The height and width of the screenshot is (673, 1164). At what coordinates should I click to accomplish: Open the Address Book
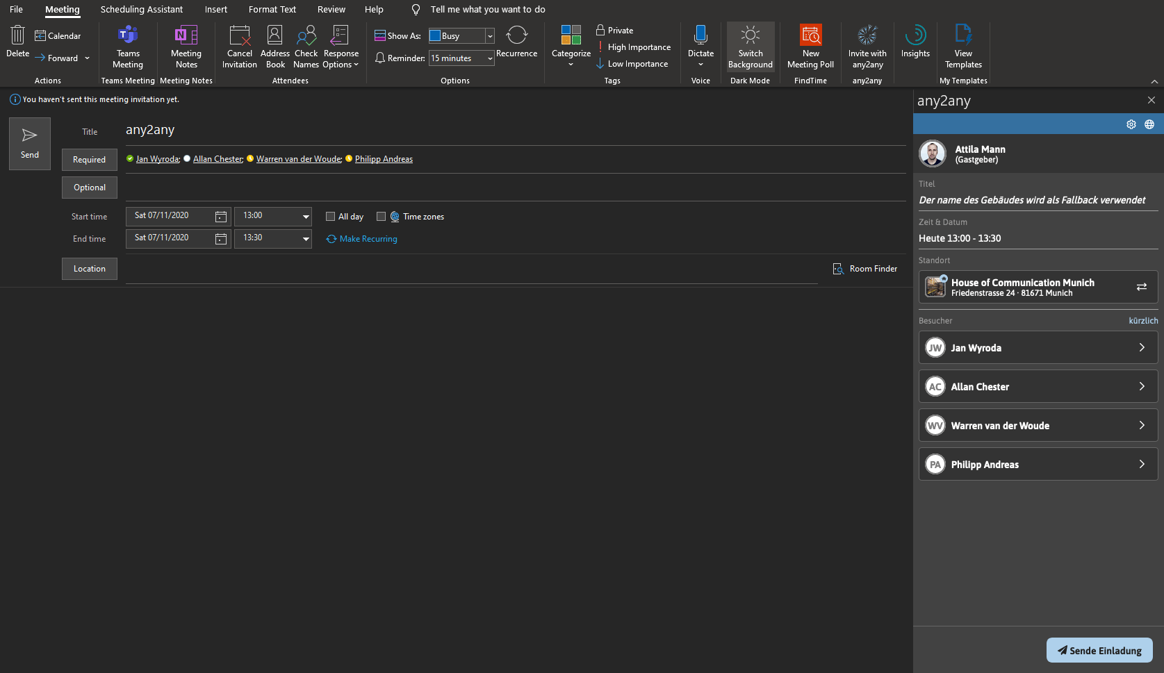tap(275, 47)
